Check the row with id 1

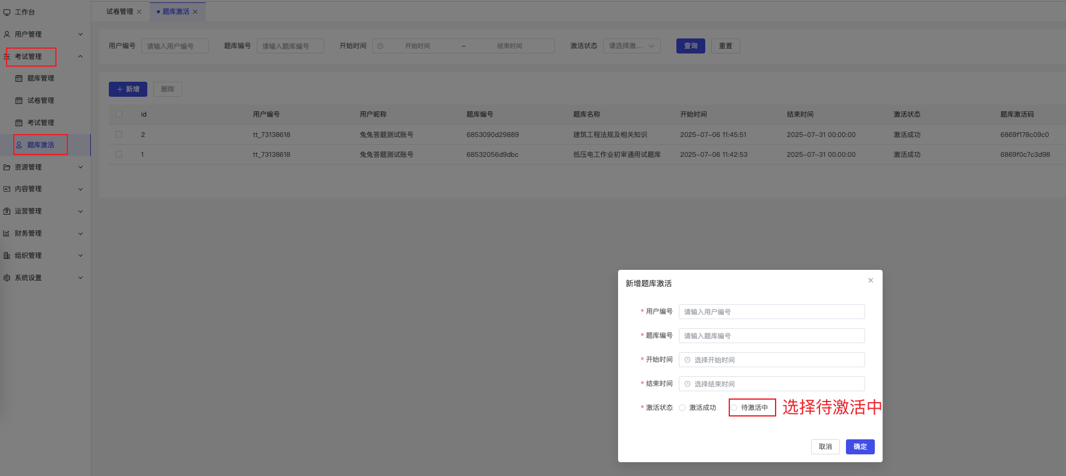118,154
